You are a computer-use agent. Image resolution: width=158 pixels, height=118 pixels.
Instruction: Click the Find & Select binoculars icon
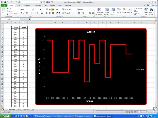(151, 9)
